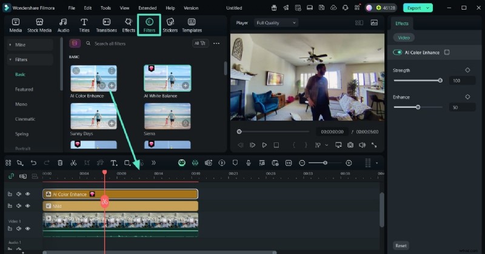Take a snapshot with camera icon
Screen dimensions: 485x254
tap(350, 145)
